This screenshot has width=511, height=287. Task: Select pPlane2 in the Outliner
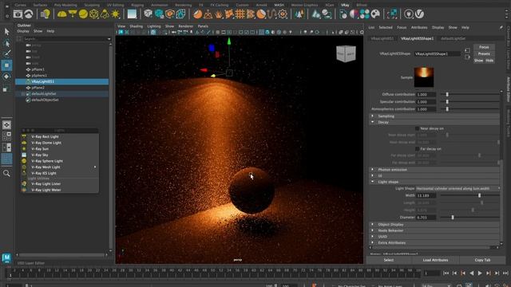click(x=38, y=88)
